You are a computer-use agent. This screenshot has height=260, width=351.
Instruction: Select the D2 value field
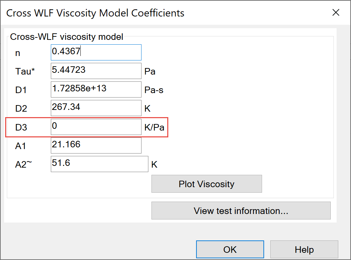[96, 108]
